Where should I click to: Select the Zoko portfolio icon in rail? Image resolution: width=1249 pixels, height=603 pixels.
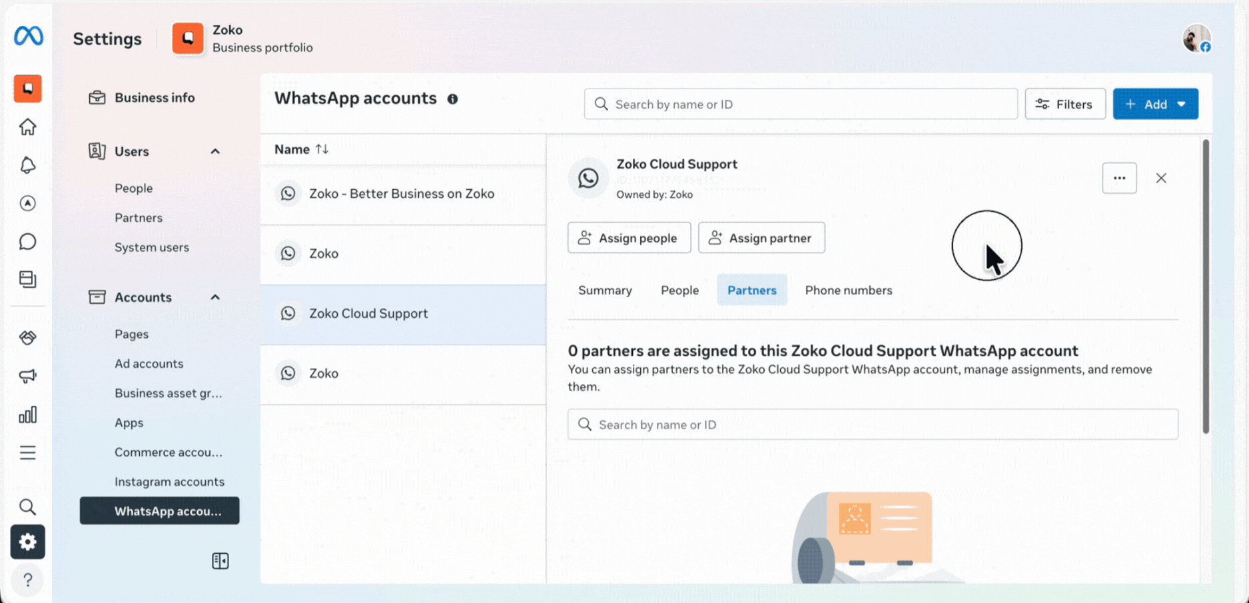[x=28, y=89]
